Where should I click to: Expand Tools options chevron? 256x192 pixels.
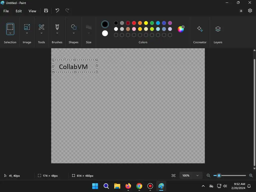point(41,33)
